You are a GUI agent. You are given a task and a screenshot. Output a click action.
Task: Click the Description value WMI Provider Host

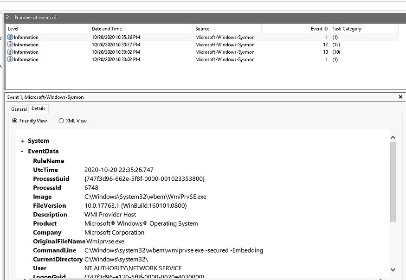pyautogui.click(x=110, y=215)
